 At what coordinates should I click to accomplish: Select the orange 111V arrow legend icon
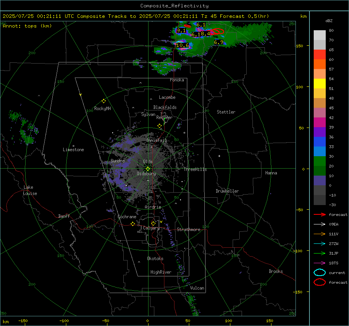(x=320, y=234)
